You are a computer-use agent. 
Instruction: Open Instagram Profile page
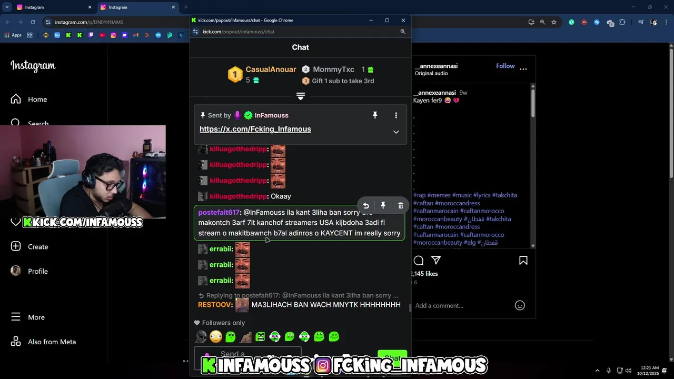(x=29, y=271)
